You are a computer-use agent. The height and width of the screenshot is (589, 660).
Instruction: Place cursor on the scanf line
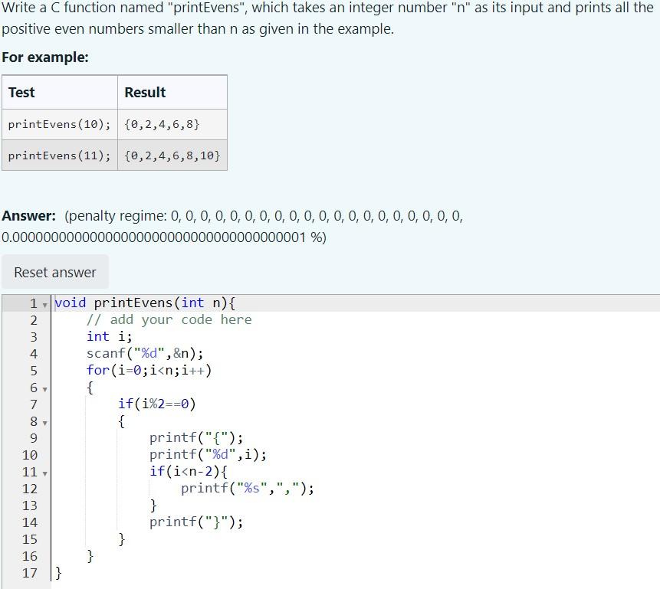(143, 354)
